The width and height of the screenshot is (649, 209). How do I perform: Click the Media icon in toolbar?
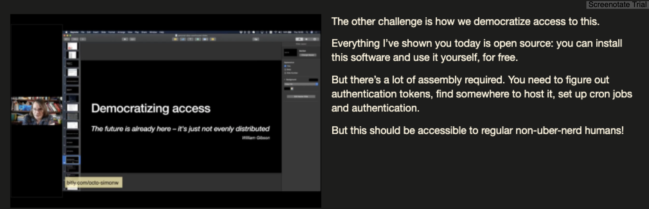click(x=205, y=39)
